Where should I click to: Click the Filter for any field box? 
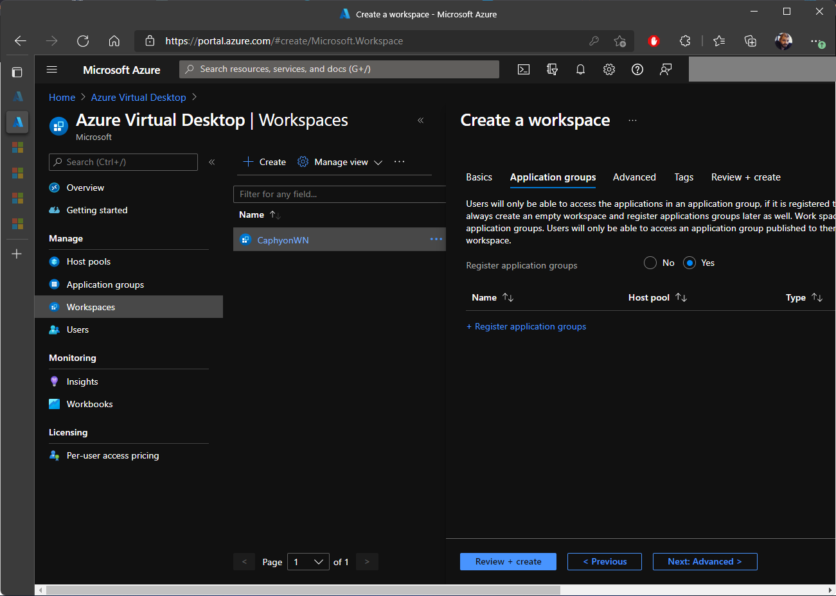(339, 194)
